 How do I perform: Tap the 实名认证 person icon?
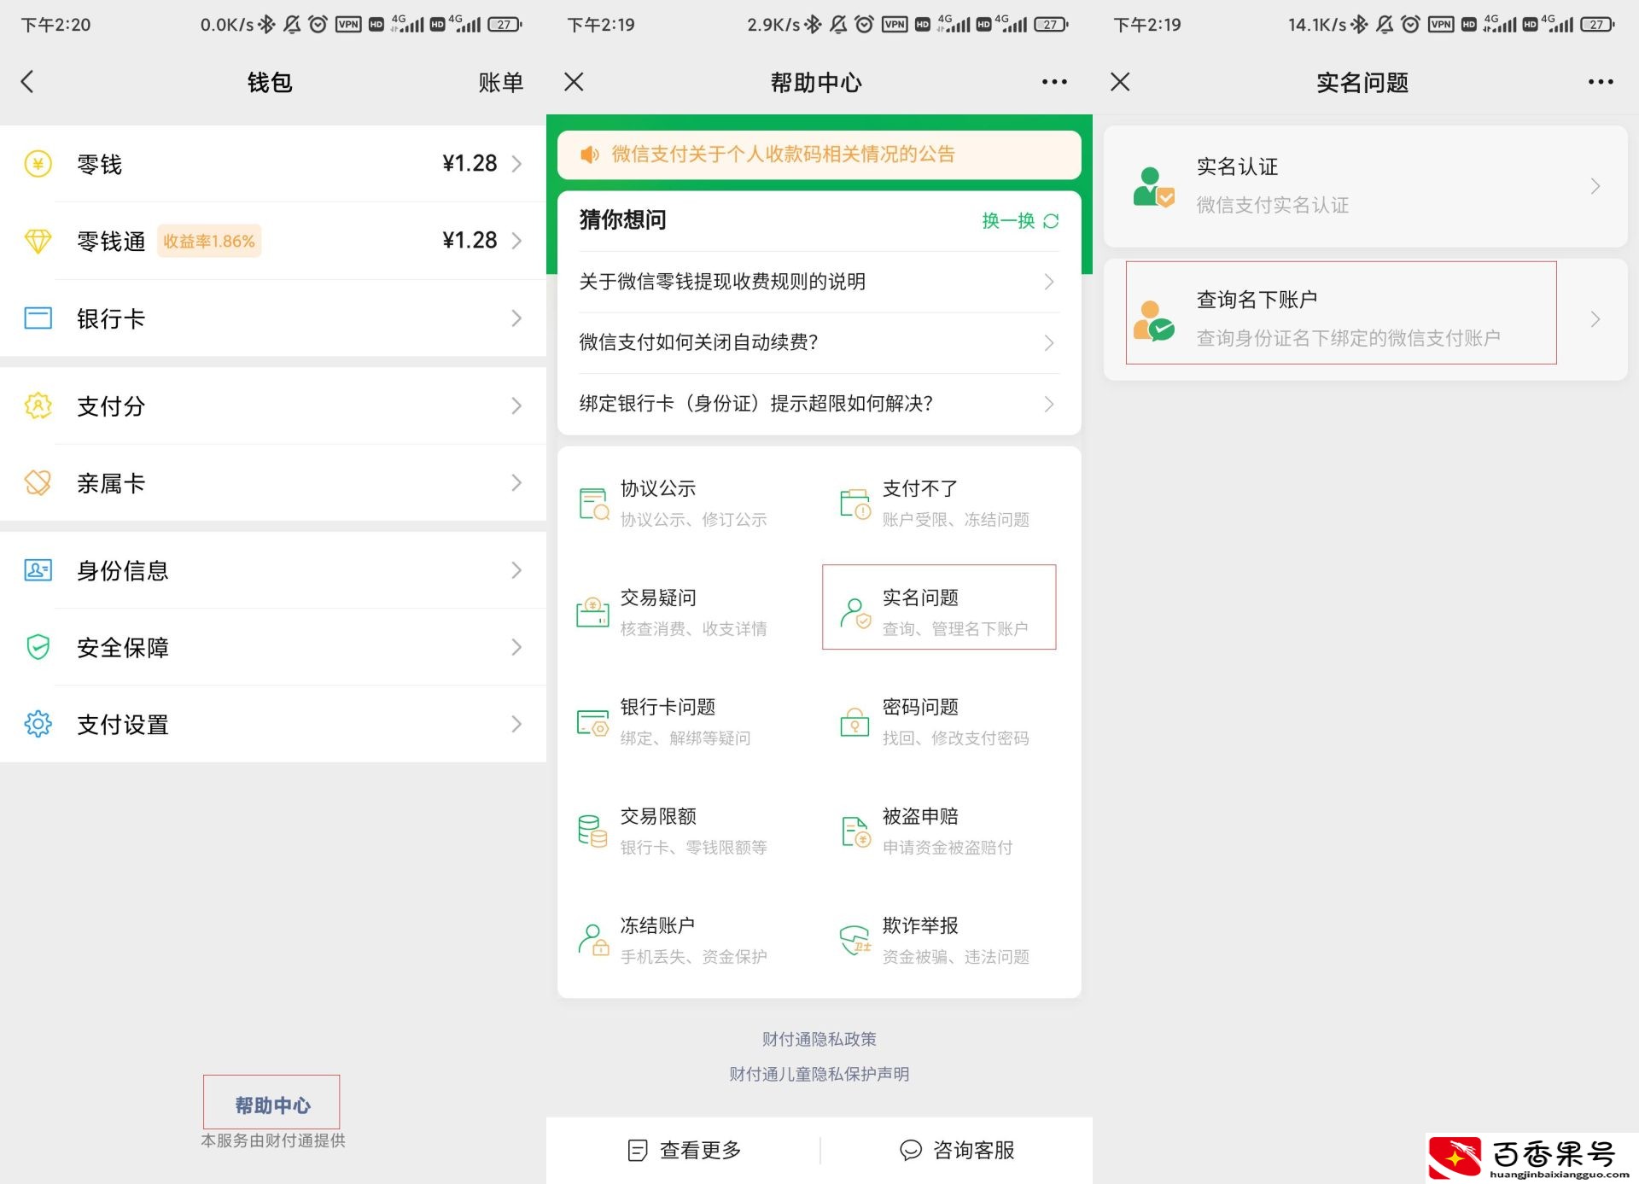pos(1153,187)
